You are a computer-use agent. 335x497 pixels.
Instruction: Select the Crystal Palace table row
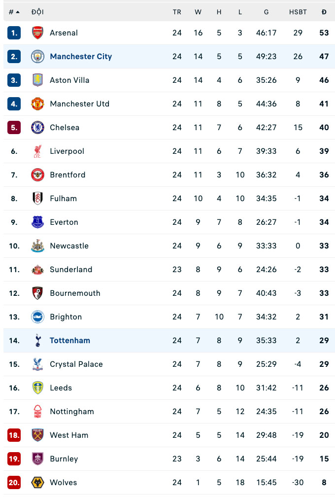pos(167,364)
